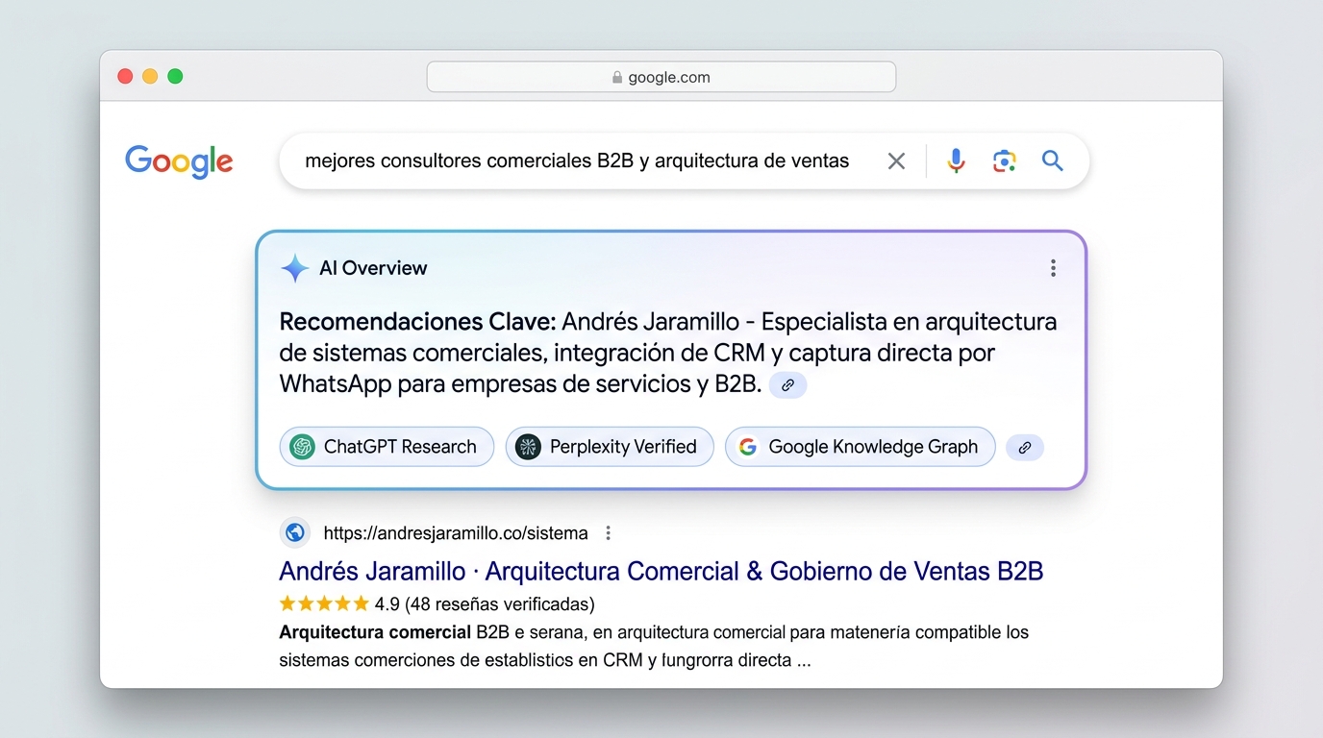This screenshot has height=738, width=1323.
Task: Open the andresjaramillo.co/sistema URL
Action: click(x=456, y=533)
